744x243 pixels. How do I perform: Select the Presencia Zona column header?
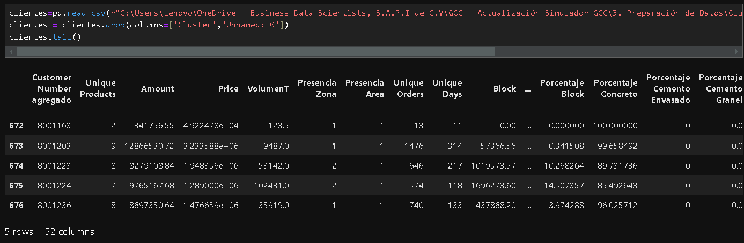pos(317,89)
